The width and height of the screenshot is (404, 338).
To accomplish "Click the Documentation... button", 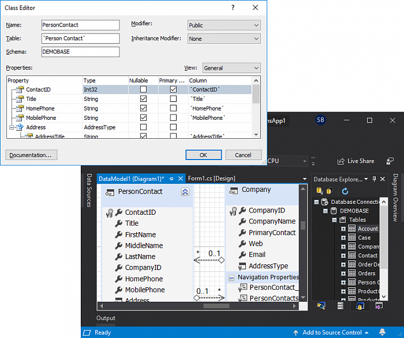I will point(32,155).
